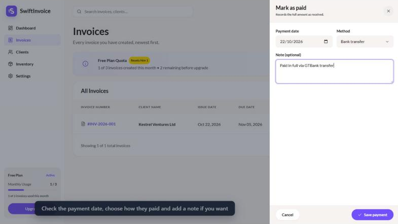Open Settings from the sidebar
The image size is (398, 224).
[x=32, y=76]
